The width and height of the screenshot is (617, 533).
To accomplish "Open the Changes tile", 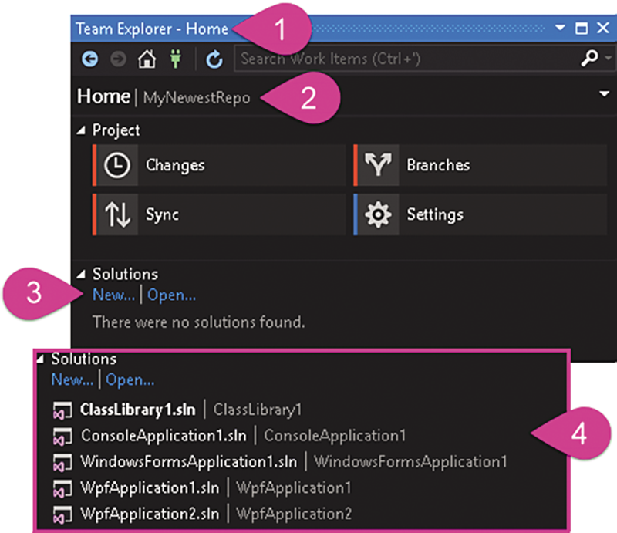I will click(x=219, y=165).
